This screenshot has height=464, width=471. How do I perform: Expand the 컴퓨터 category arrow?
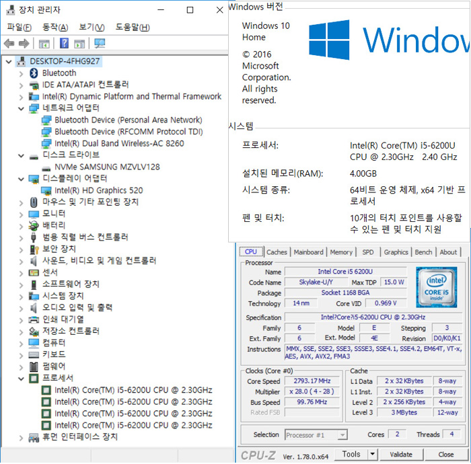21,344
